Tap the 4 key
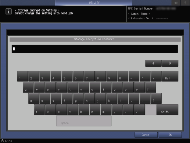 coord(56,76)
